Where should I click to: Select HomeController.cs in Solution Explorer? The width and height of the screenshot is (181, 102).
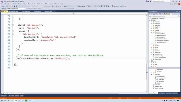pos(161,35)
